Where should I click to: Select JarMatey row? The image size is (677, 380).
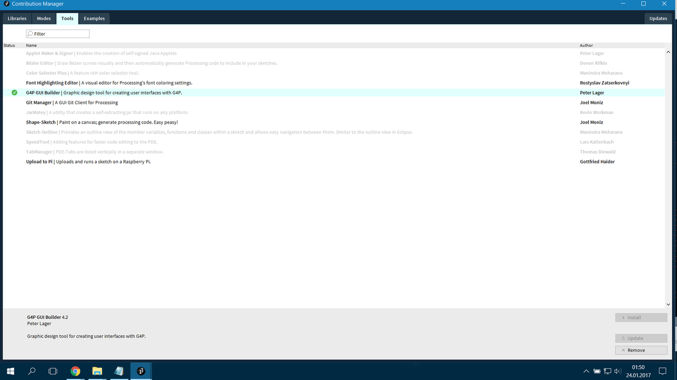[334, 112]
